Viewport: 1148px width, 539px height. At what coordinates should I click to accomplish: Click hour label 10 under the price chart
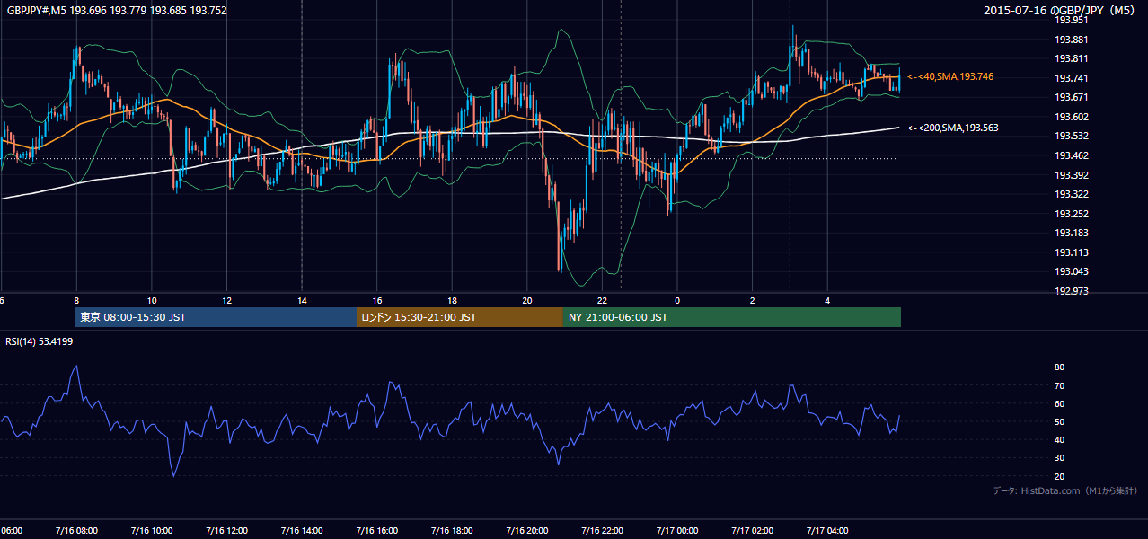click(152, 300)
